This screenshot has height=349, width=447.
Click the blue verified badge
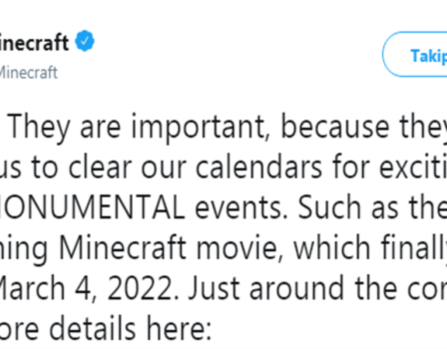pyautogui.click(x=86, y=43)
